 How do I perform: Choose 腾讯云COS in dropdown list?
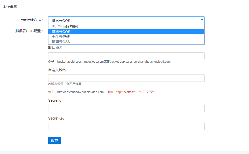point(126,32)
